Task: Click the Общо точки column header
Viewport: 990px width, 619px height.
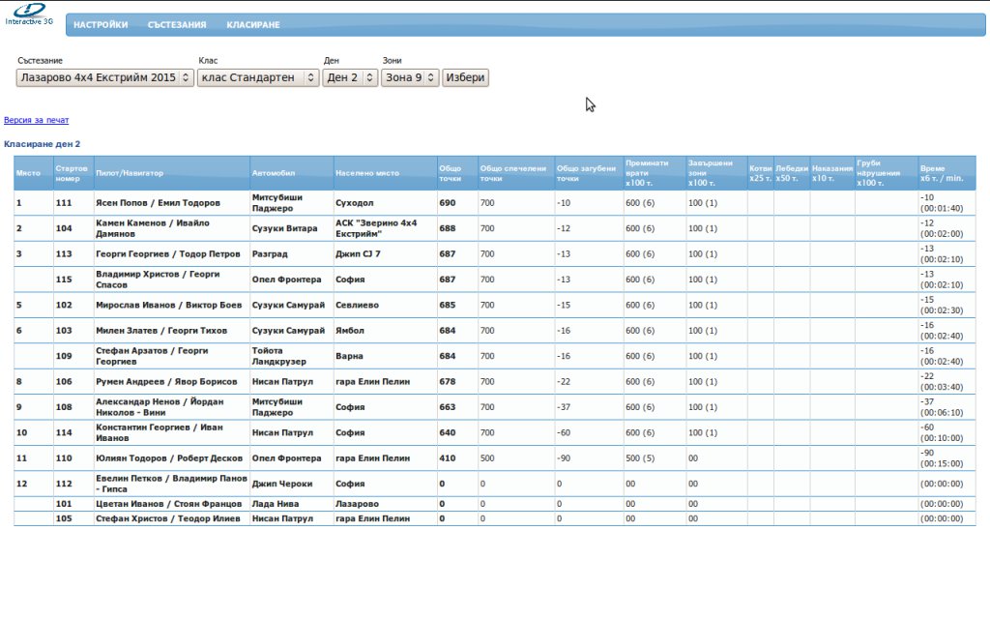Action: 450,173
